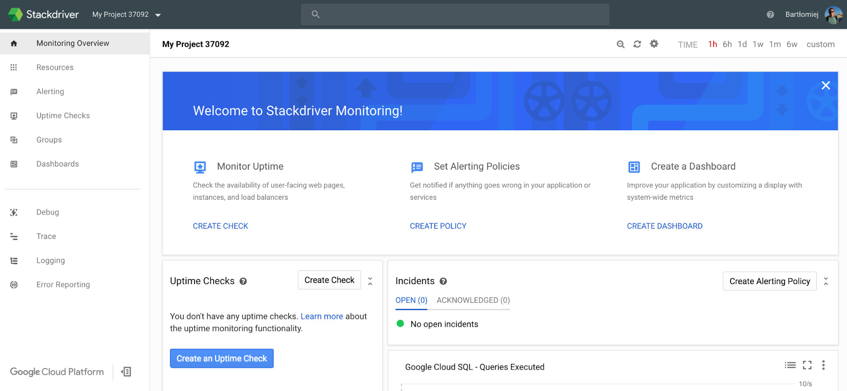The image size is (847, 391).
Task: Select the 1m time range
Action: pos(775,44)
